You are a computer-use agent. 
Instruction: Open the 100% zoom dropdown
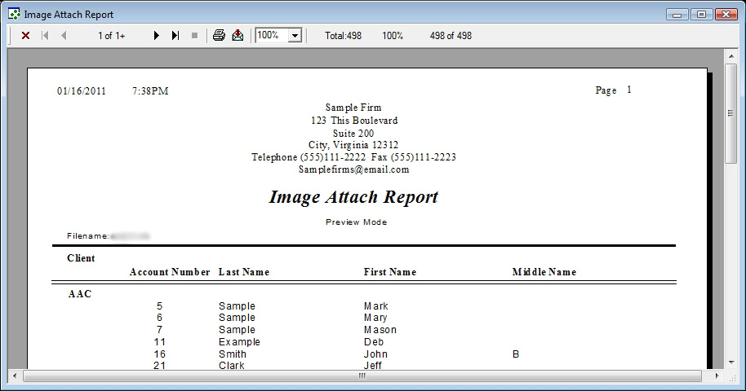coord(295,36)
